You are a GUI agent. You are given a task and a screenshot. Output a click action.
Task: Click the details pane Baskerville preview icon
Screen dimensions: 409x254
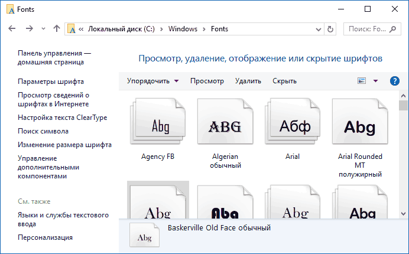tap(144, 235)
